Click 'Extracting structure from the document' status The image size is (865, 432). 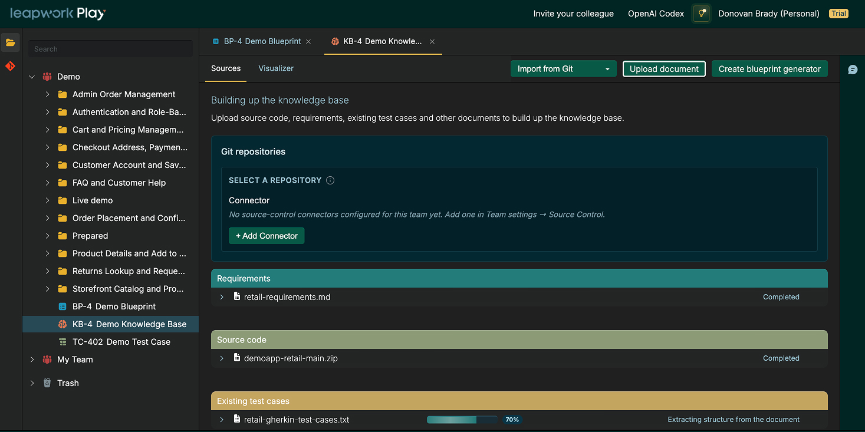[734, 420]
